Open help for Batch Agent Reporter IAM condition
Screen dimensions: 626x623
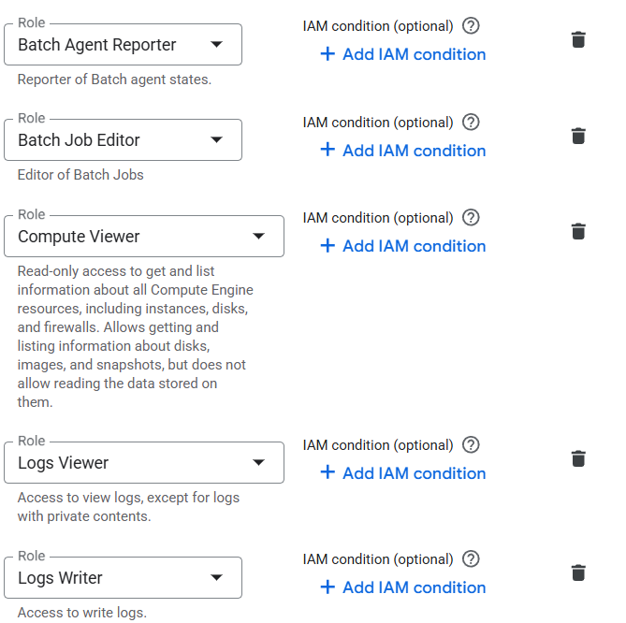point(472,26)
